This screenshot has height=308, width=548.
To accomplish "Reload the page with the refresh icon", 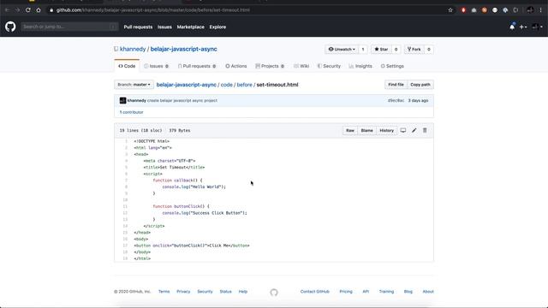I will (28, 10).
